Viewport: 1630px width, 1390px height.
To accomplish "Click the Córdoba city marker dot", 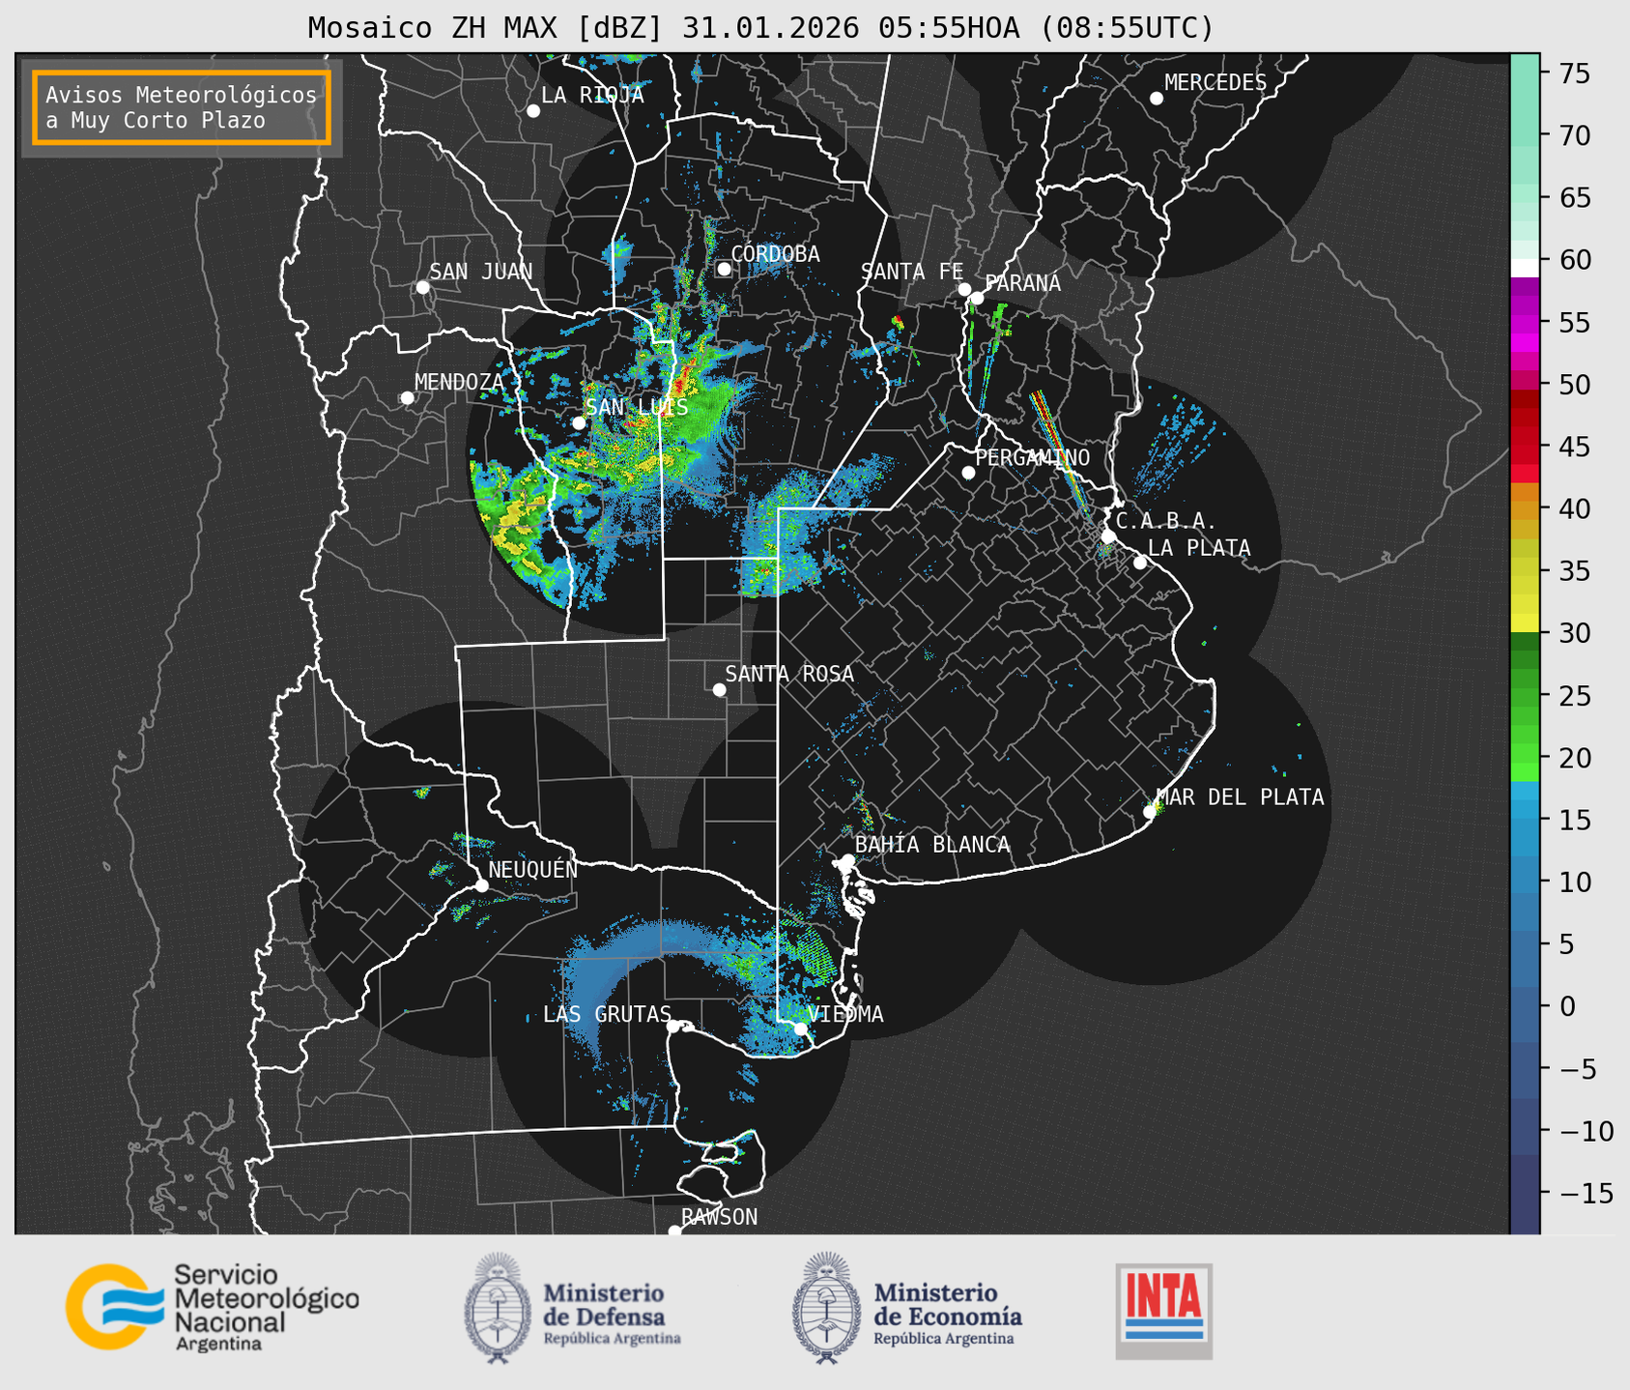I will coord(724,269).
